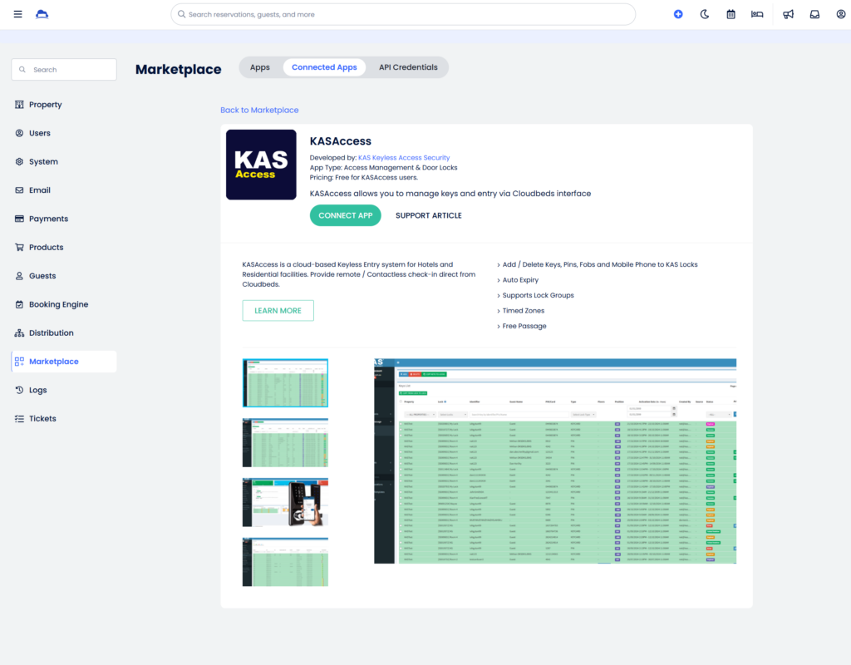Screen dimensions: 851x665
Task: Click the Cloudbeds logo icon
Action: 42,13
